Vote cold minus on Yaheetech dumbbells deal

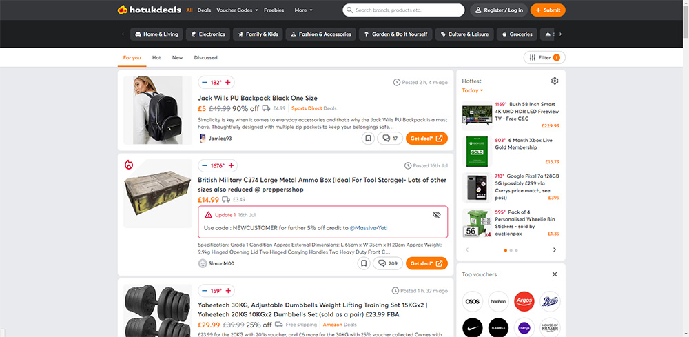(205, 291)
